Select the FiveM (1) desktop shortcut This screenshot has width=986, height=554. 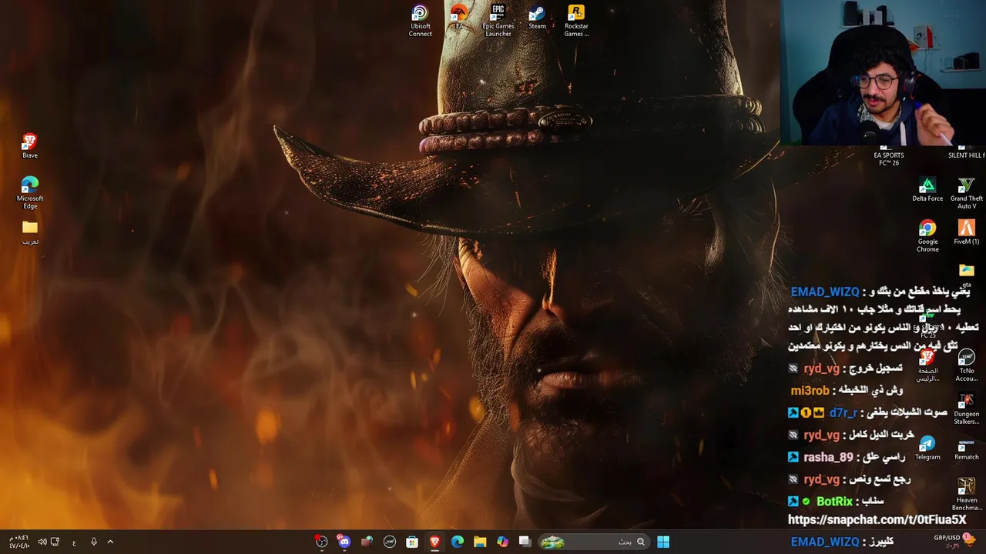[966, 232]
